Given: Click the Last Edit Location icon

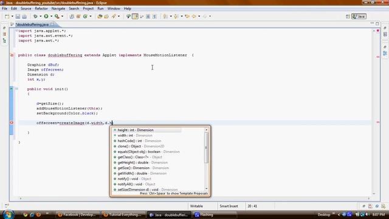Looking at the screenshot, I should coord(187,16).
